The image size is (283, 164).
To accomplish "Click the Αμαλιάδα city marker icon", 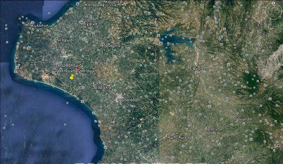I will click(118, 98).
